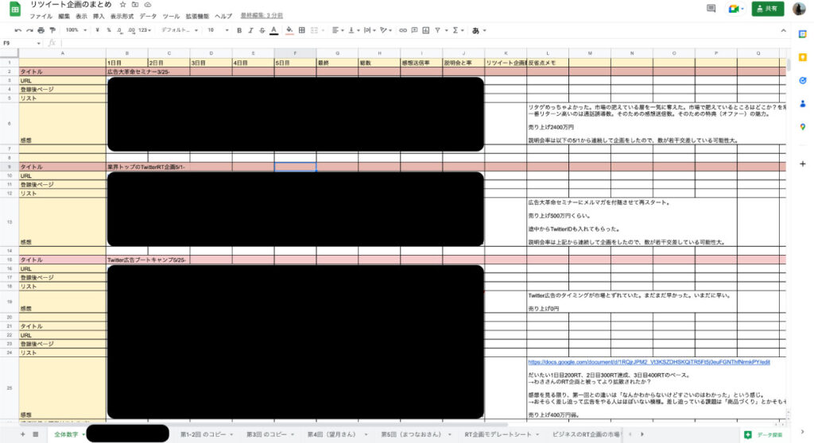Open Google Keep from the side panel
The image size is (814, 443).
pos(803,57)
